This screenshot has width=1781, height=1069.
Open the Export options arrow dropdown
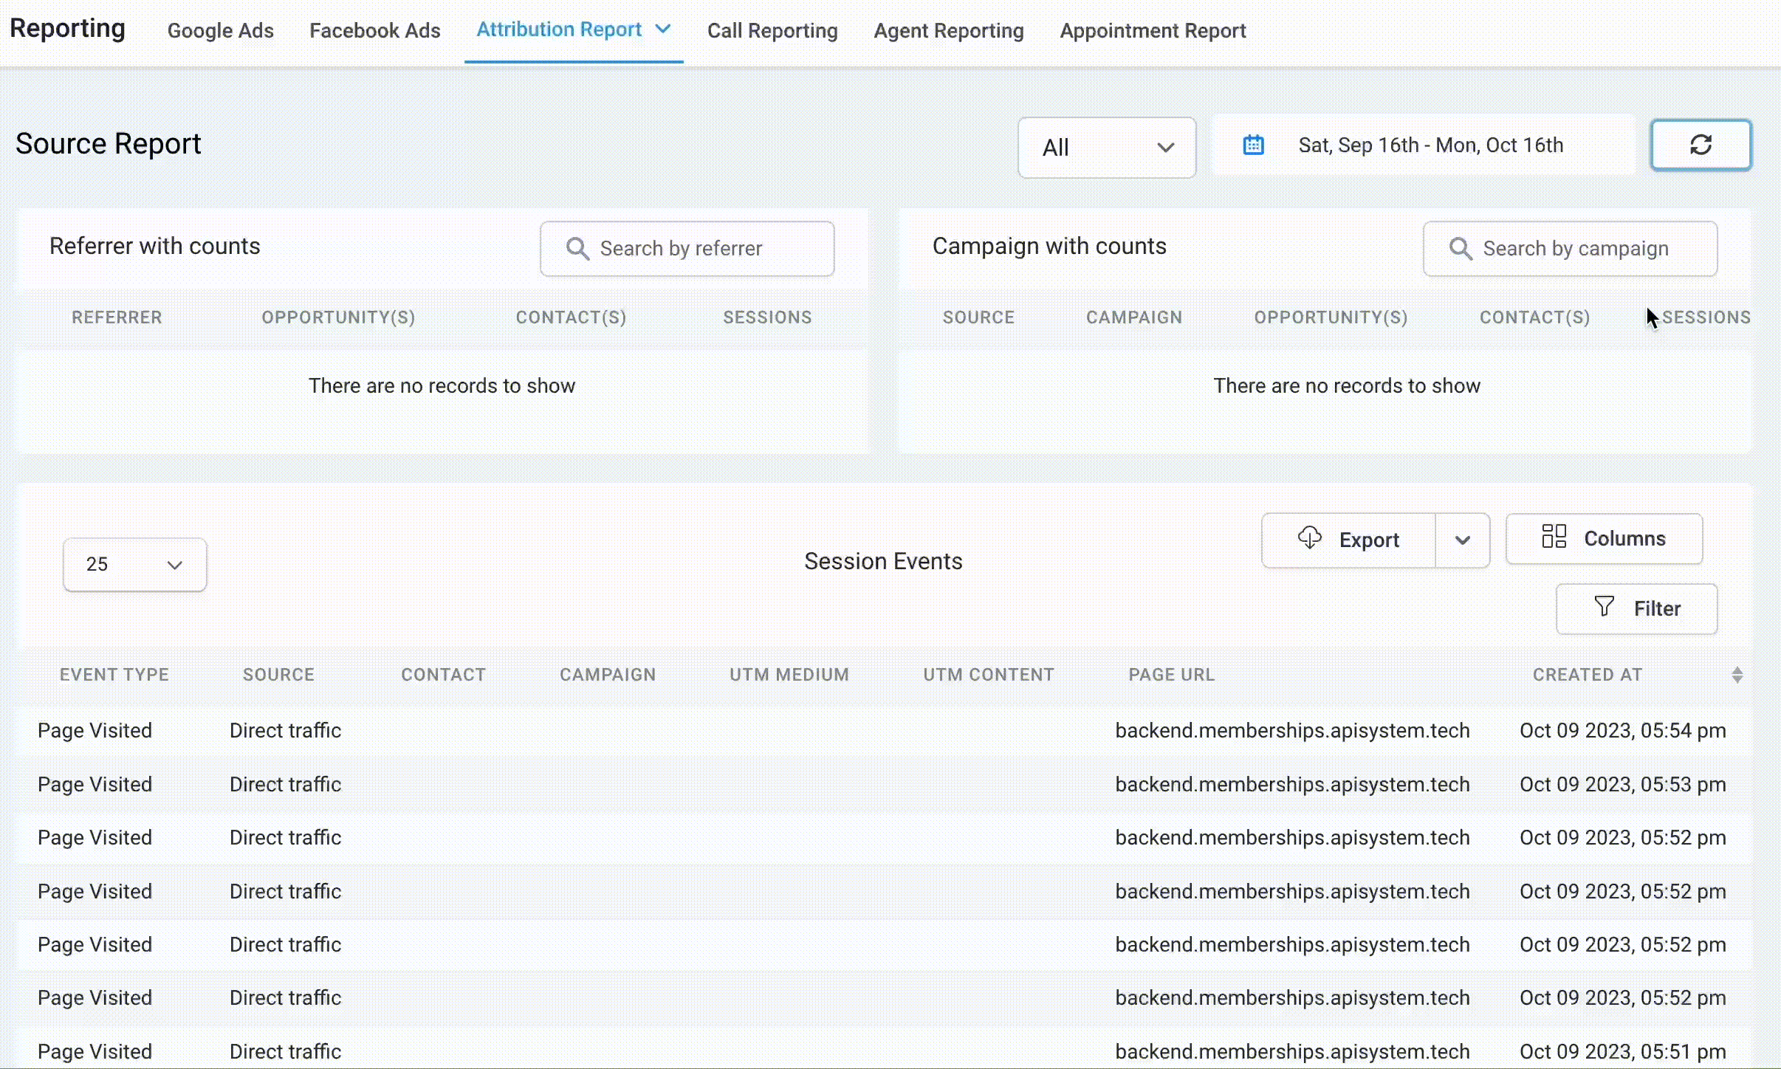pyautogui.click(x=1462, y=540)
